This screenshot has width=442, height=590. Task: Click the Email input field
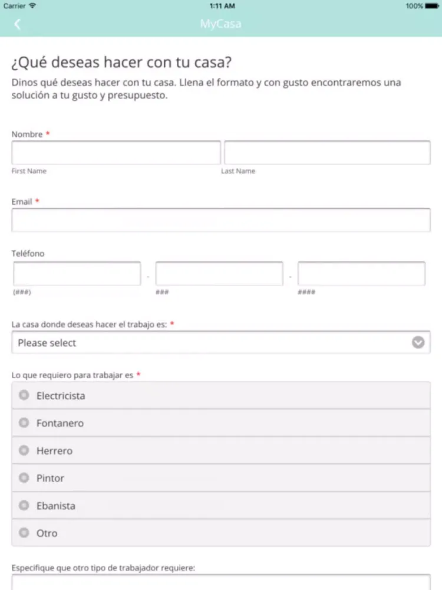tap(221, 219)
